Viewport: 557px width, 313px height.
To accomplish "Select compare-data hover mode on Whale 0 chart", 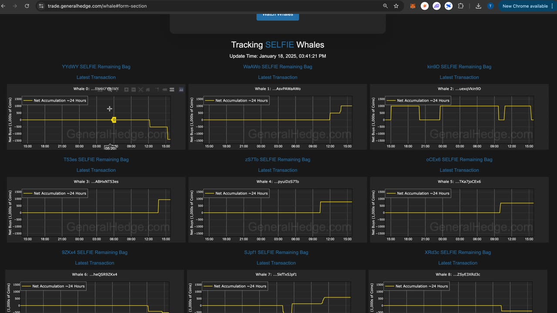I will click(172, 90).
